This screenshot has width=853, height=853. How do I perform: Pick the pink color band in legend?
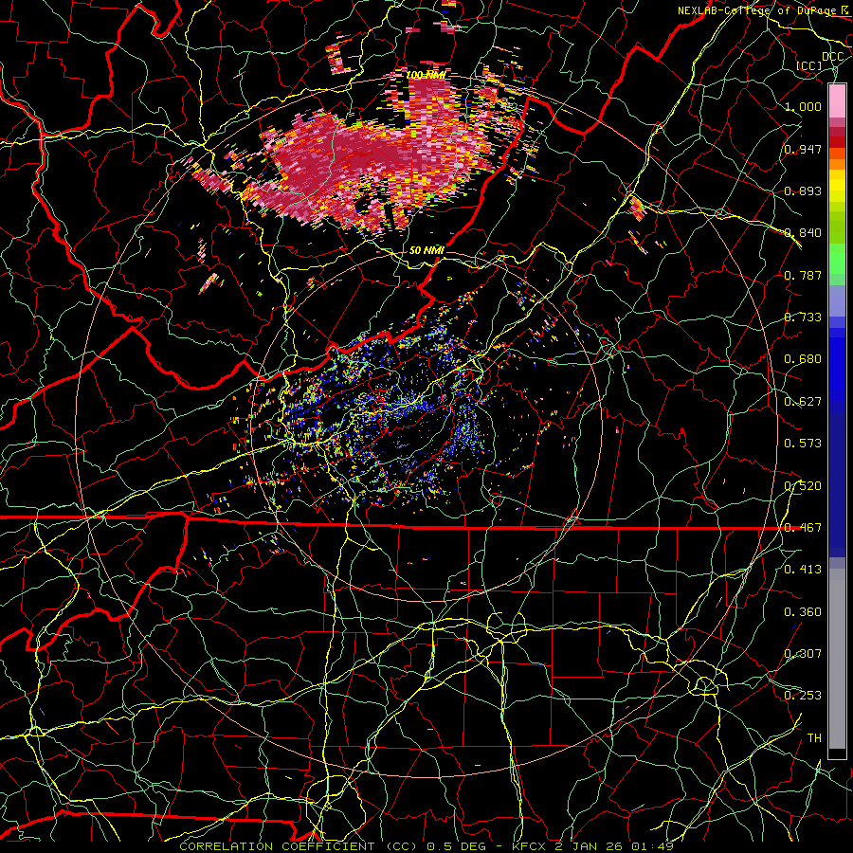837,100
